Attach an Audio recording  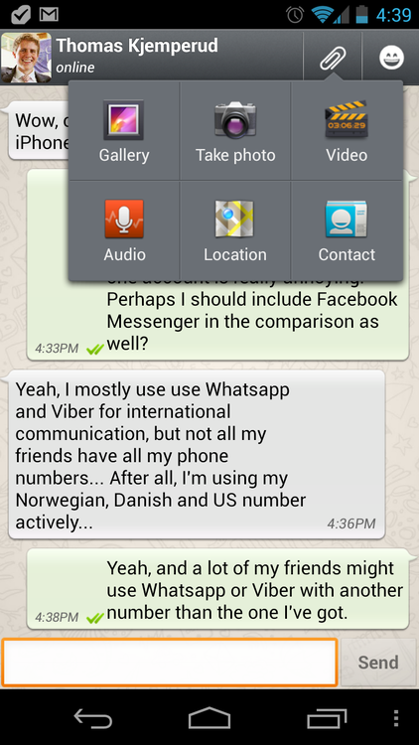point(124,230)
